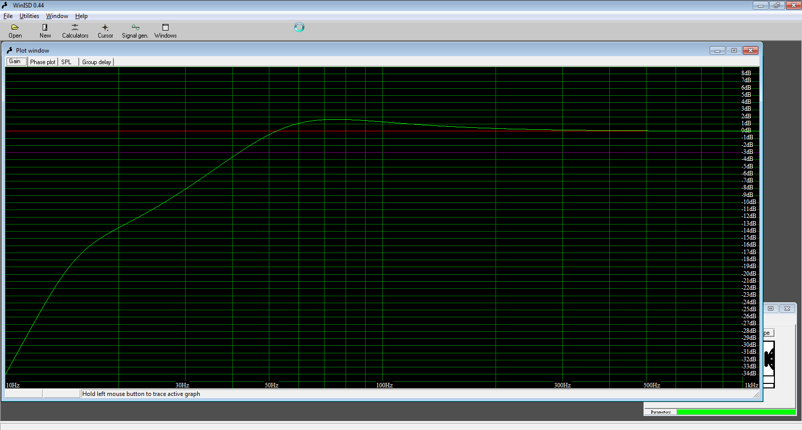
Task: Select the Gain tab
Action: pos(16,61)
